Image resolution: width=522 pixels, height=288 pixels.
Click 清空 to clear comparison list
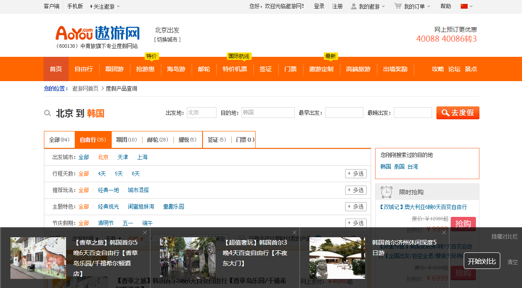pos(513,262)
